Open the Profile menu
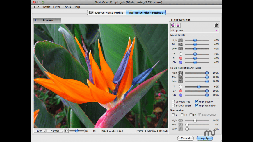 46,7
